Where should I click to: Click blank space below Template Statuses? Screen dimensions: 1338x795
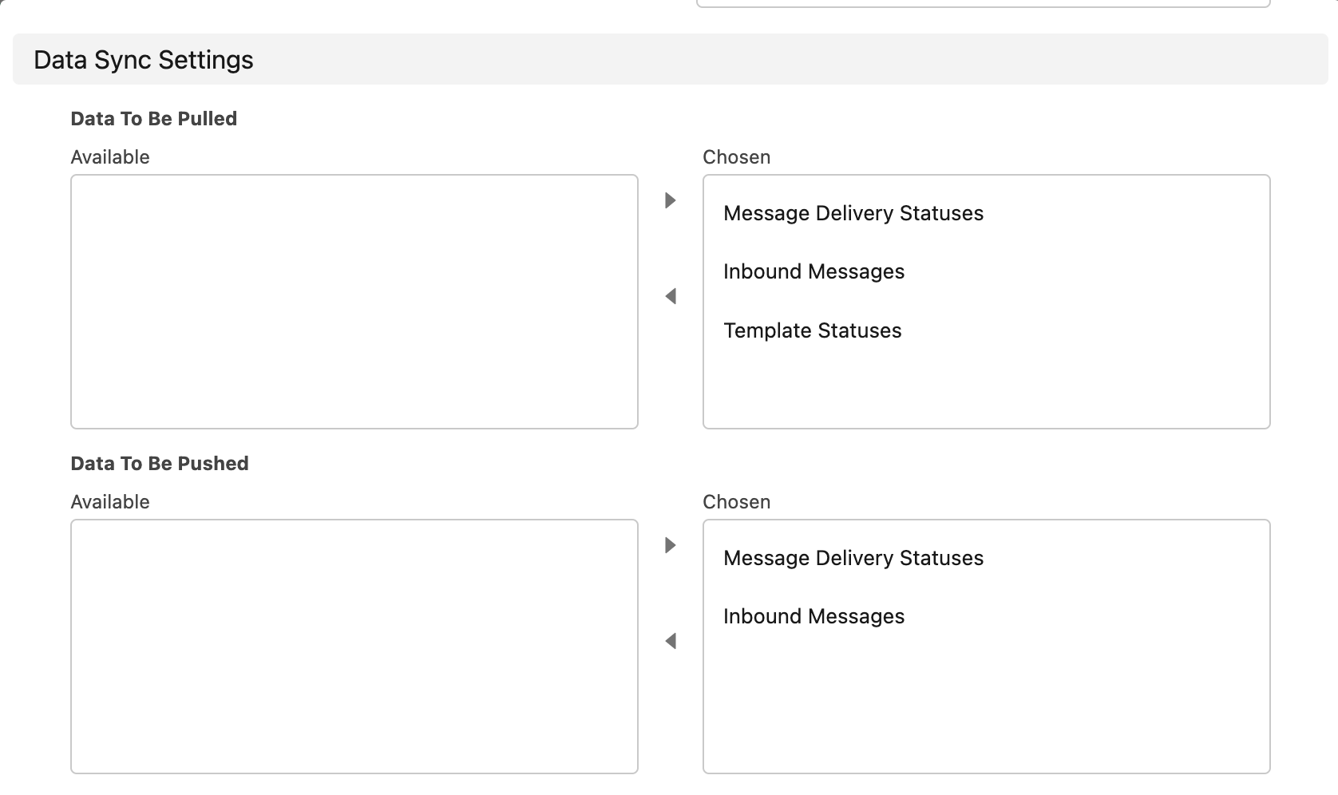click(986, 387)
